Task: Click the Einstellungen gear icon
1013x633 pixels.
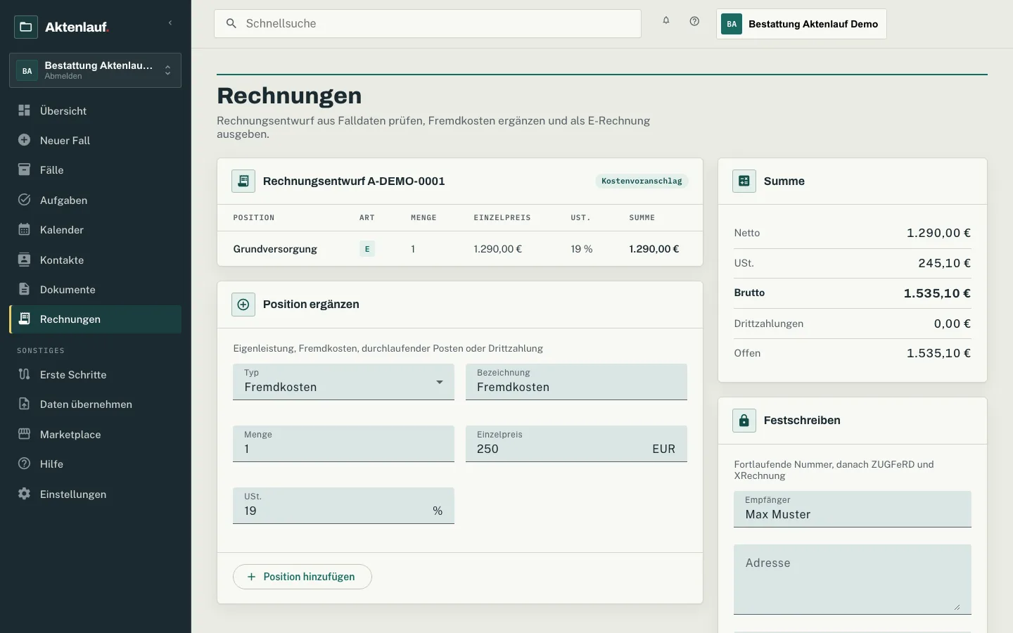Action: (x=24, y=494)
